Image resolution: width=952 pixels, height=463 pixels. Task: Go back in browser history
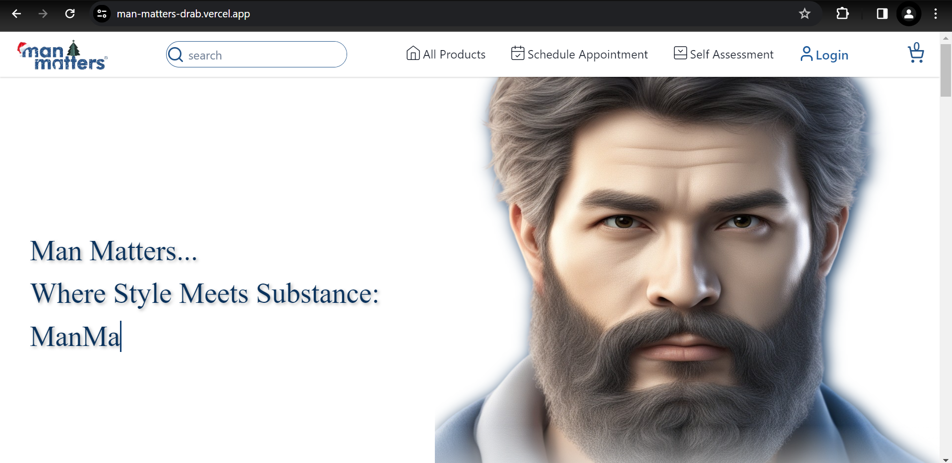[x=16, y=14]
